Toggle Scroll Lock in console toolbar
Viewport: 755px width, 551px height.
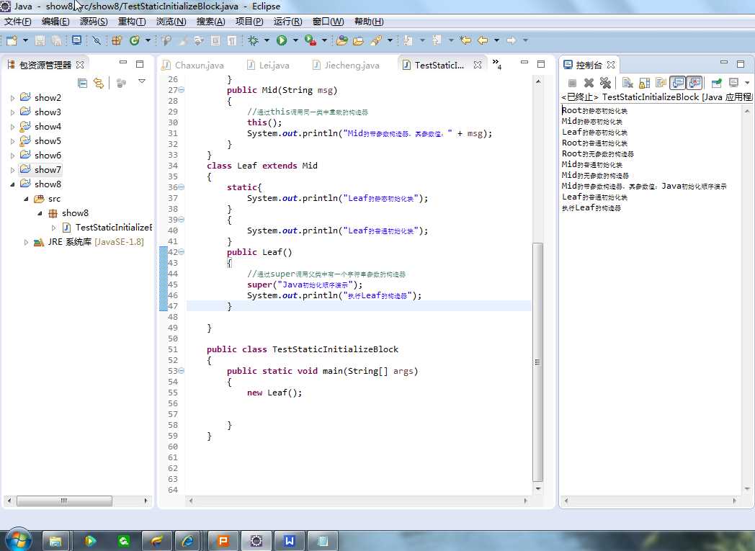point(644,84)
